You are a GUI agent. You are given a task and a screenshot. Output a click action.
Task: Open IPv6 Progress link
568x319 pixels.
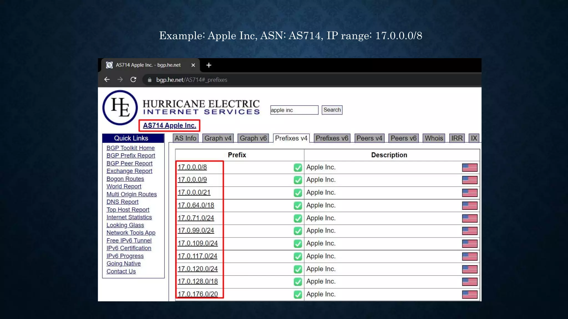tap(125, 256)
